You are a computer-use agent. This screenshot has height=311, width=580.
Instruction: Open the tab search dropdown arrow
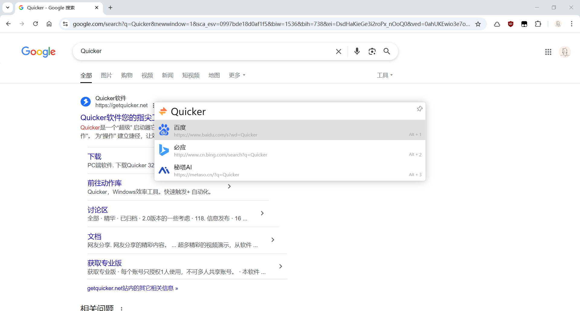(8, 8)
